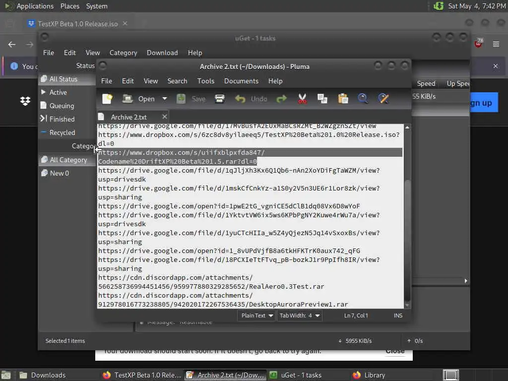
Task: Open Find with magnifier icon
Action: 363,99
